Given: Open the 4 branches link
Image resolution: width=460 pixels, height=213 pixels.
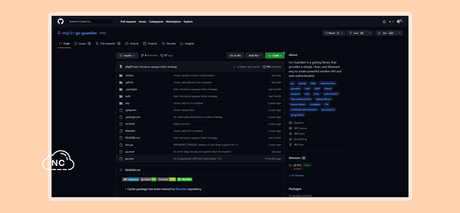Looking at the screenshot, I should click(149, 55).
